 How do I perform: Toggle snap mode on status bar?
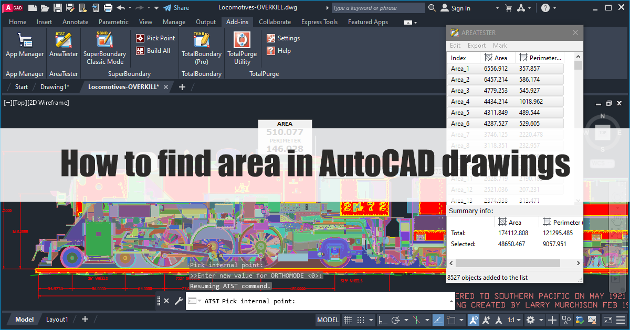[361, 320]
